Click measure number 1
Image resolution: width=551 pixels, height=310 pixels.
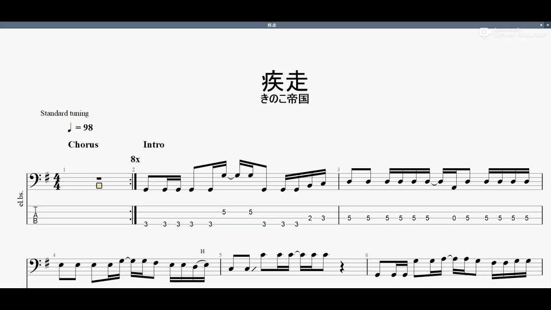pyautogui.click(x=64, y=170)
